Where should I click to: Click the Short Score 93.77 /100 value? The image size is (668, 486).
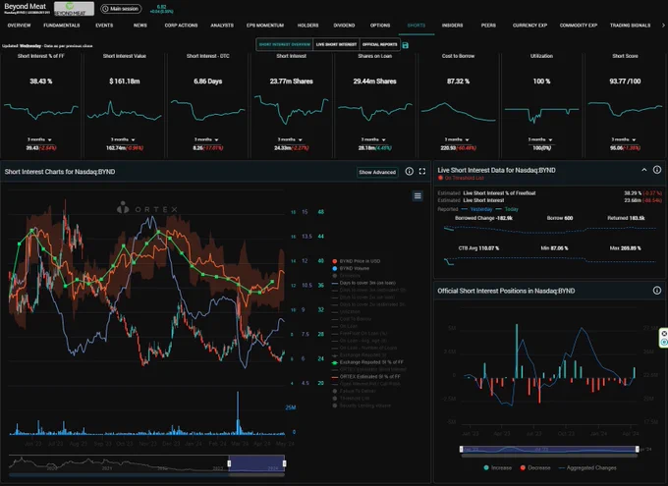[x=625, y=81]
